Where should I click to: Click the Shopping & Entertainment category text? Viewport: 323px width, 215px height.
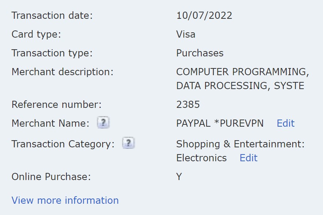tap(240, 144)
